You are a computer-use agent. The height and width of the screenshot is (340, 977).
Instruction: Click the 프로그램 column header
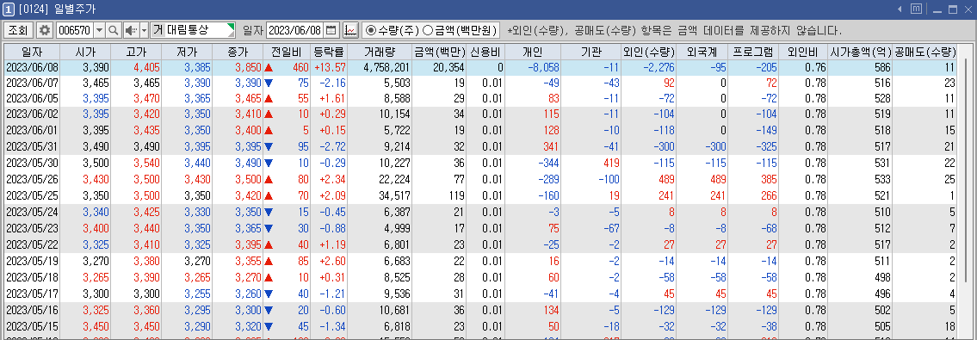point(752,52)
